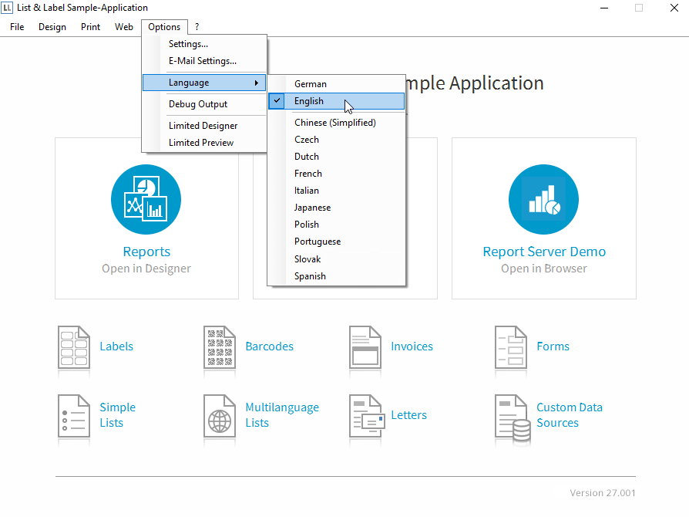The height and width of the screenshot is (517, 689).
Task: Click the Custom Data Sources database icon
Action: (513, 417)
